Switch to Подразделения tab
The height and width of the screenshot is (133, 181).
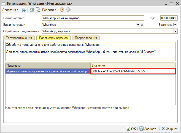86,38
